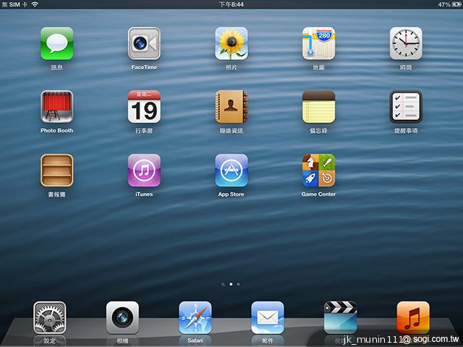The width and height of the screenshot is (463, 347).
Task: Open the yellow Notes app
Action: click(x=318, y=107)
